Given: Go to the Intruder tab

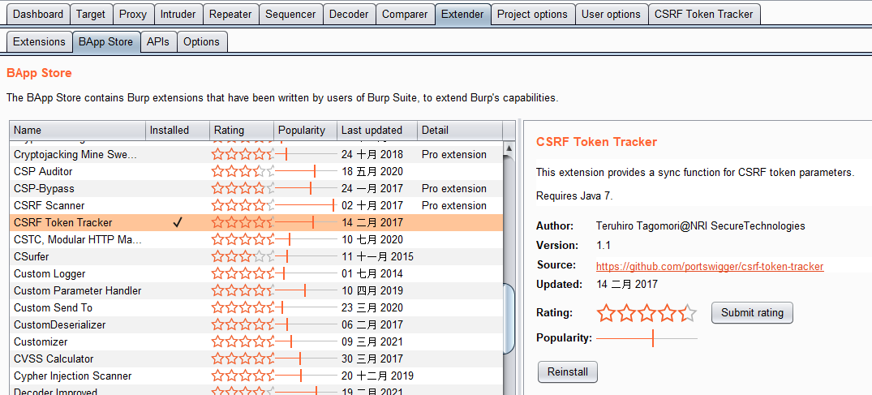Looking at the screenshot, I should [x=178, y=14].
